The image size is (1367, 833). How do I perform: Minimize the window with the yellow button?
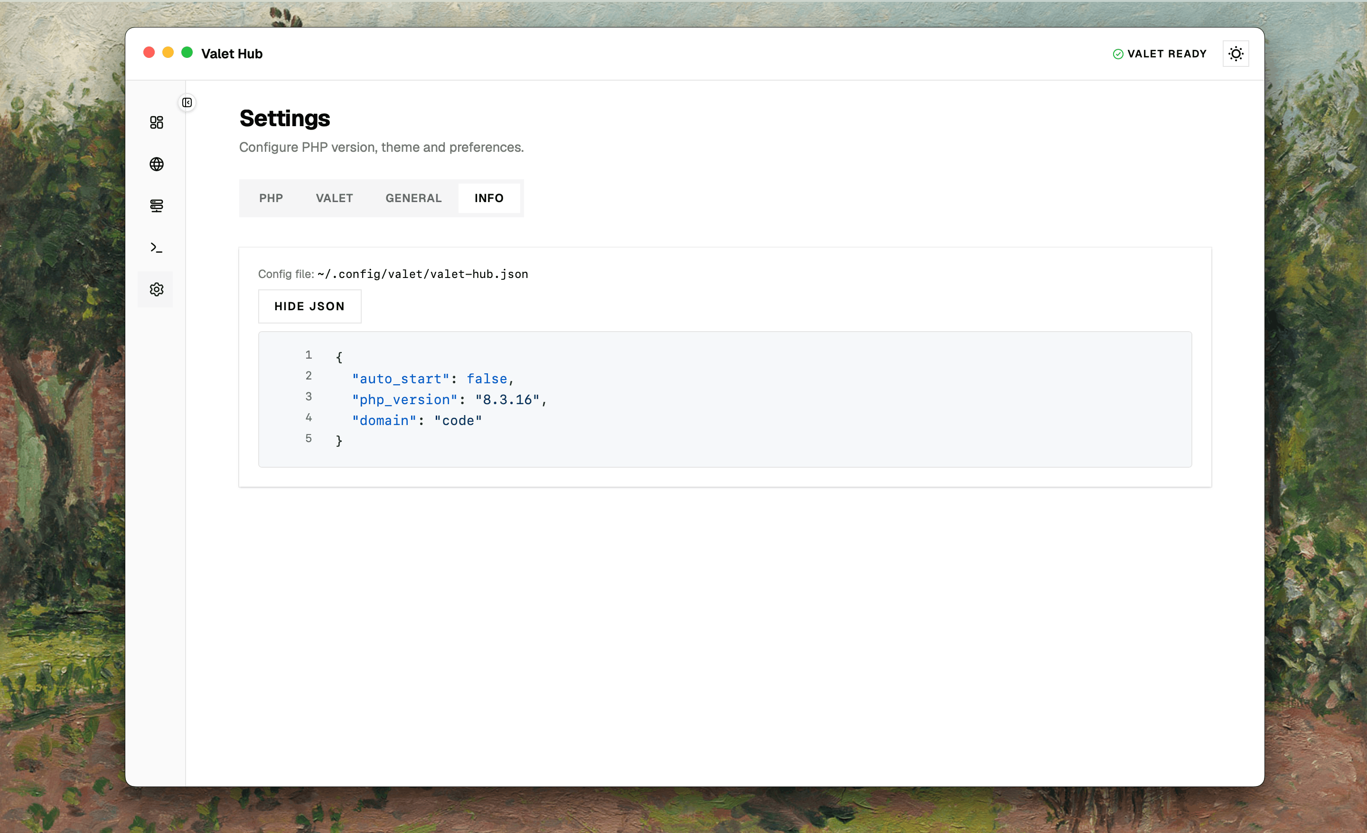coord(168,53)
